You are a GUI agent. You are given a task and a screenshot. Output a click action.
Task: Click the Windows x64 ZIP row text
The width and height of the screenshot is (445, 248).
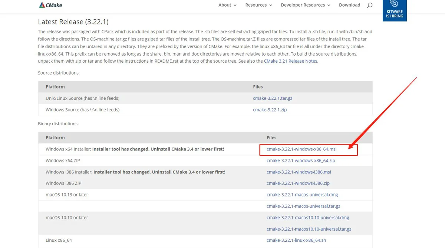63,161
